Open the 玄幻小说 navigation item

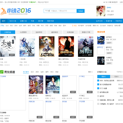coord(13,21)
